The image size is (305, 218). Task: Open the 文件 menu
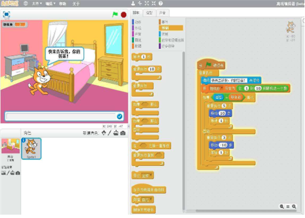tap(37, 4)
